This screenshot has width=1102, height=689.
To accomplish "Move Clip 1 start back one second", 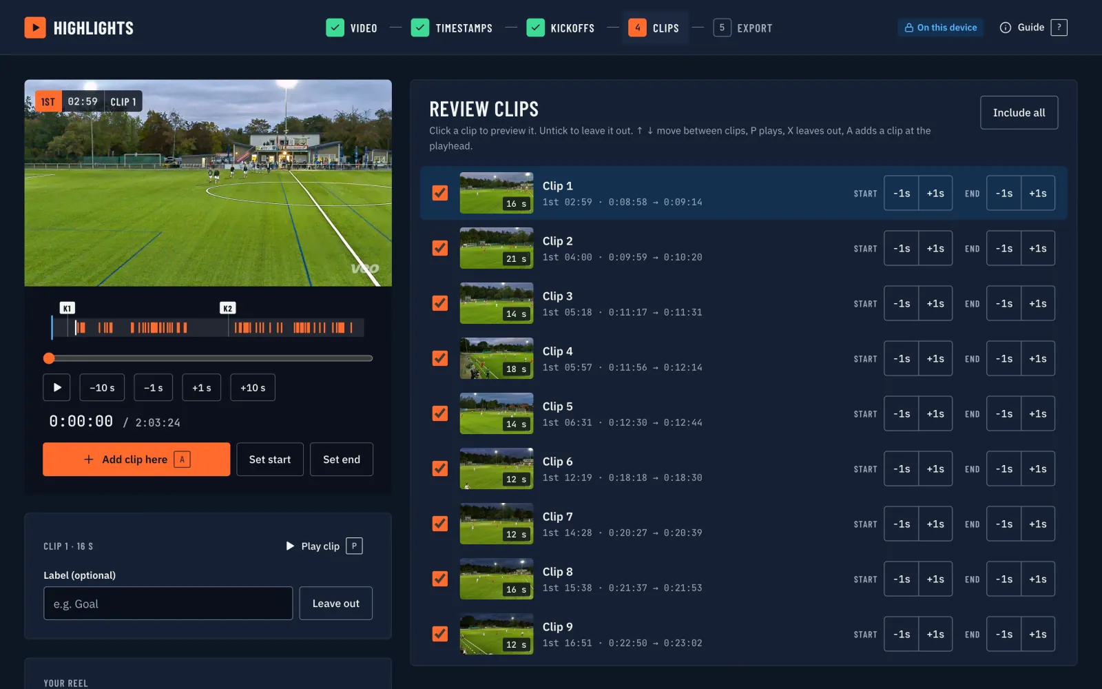I will [x=902, y=193].
